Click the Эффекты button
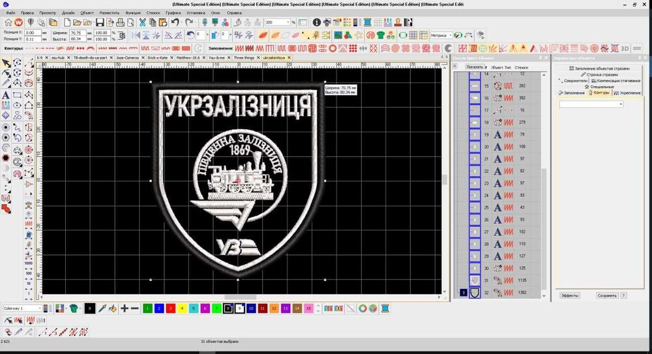Viewport: 652px width, 354px height. [570, 295]
